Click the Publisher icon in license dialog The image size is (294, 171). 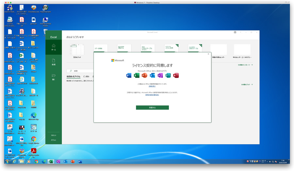point(168,75)
